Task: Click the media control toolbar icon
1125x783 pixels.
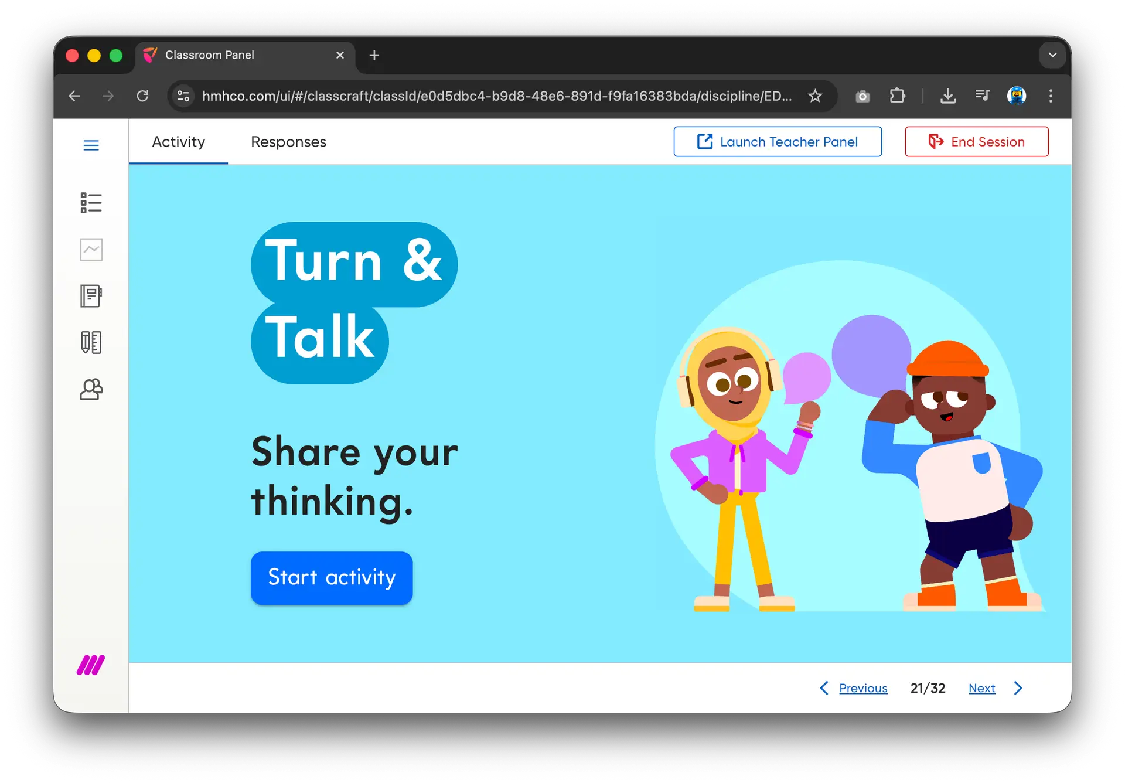Action: point(982,96)
